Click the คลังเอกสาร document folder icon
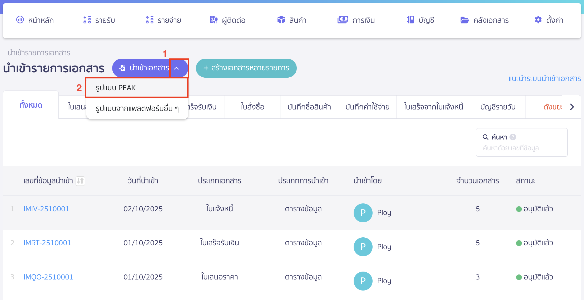The image size is (584, 300). tap(465, 20)
